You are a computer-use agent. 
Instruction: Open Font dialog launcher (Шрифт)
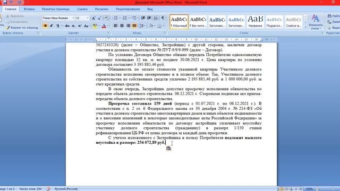click(x=108, y=33)
